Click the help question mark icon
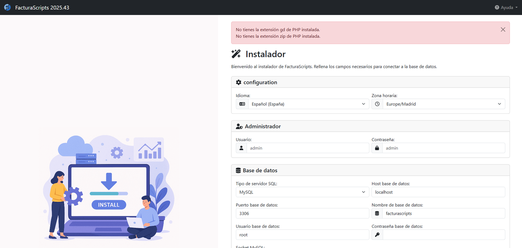The width and height of the screenshot is (522, 248). [497, 7]
